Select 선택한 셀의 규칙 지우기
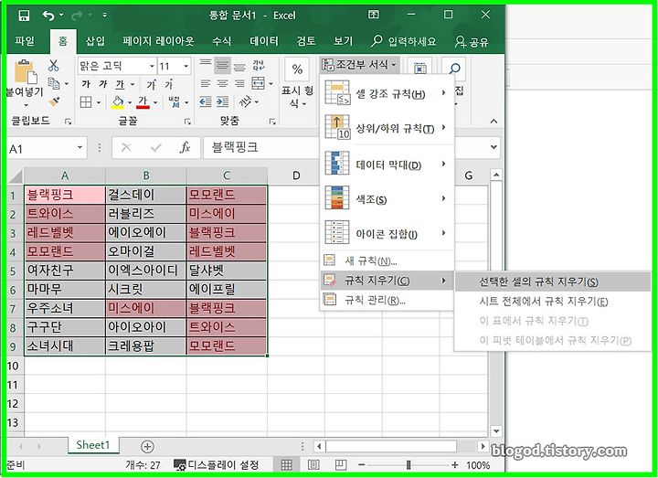Screen dimensions: 658x478 (553, 281)
